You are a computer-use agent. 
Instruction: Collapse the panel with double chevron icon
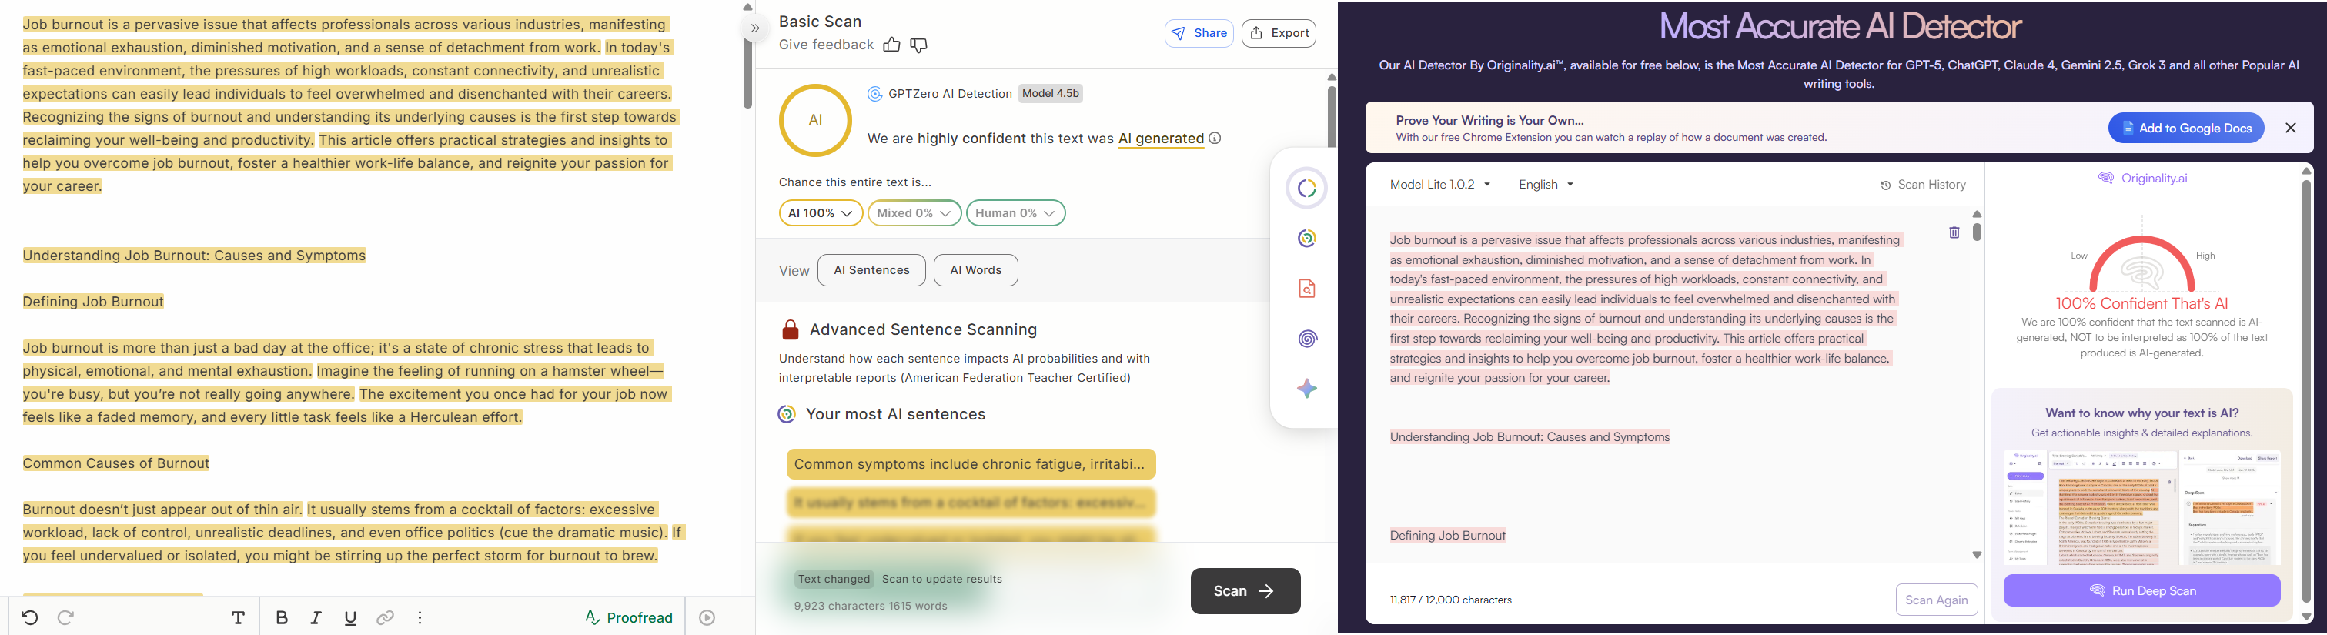click(755, 28)
